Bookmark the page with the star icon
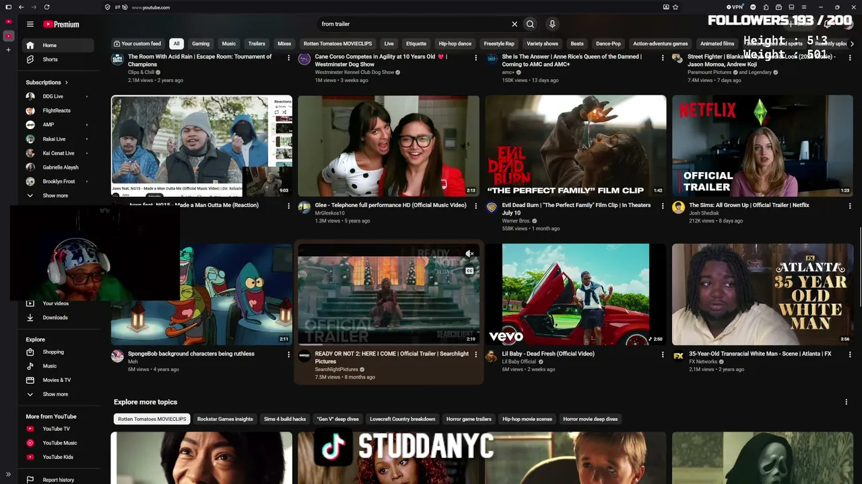Image resolution: width=862 pixels, height=484 pixels. click(675, 7)
